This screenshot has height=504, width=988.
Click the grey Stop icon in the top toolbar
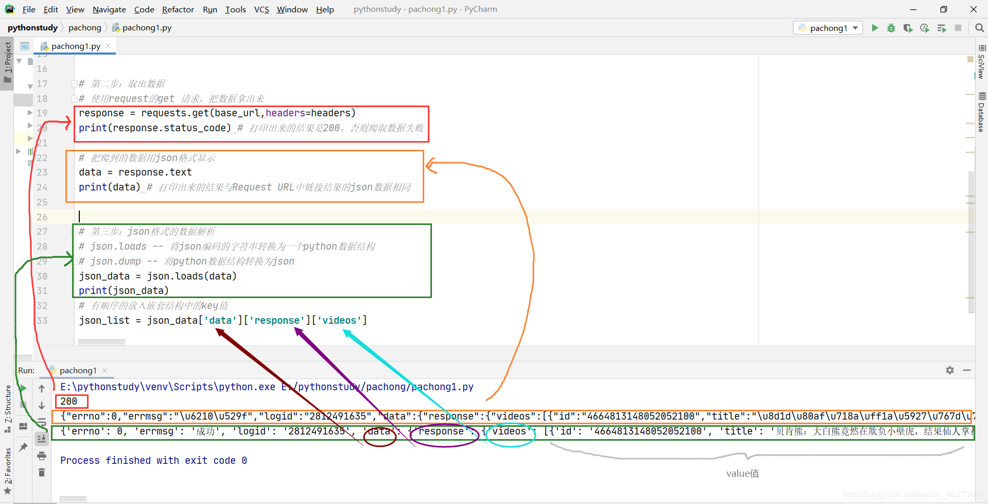pos(958,28)
